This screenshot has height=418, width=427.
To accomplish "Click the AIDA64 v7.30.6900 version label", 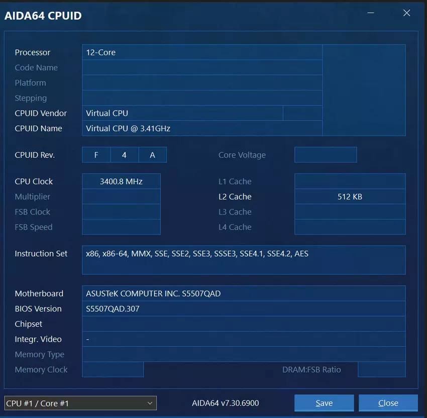I will pos(226,403).
